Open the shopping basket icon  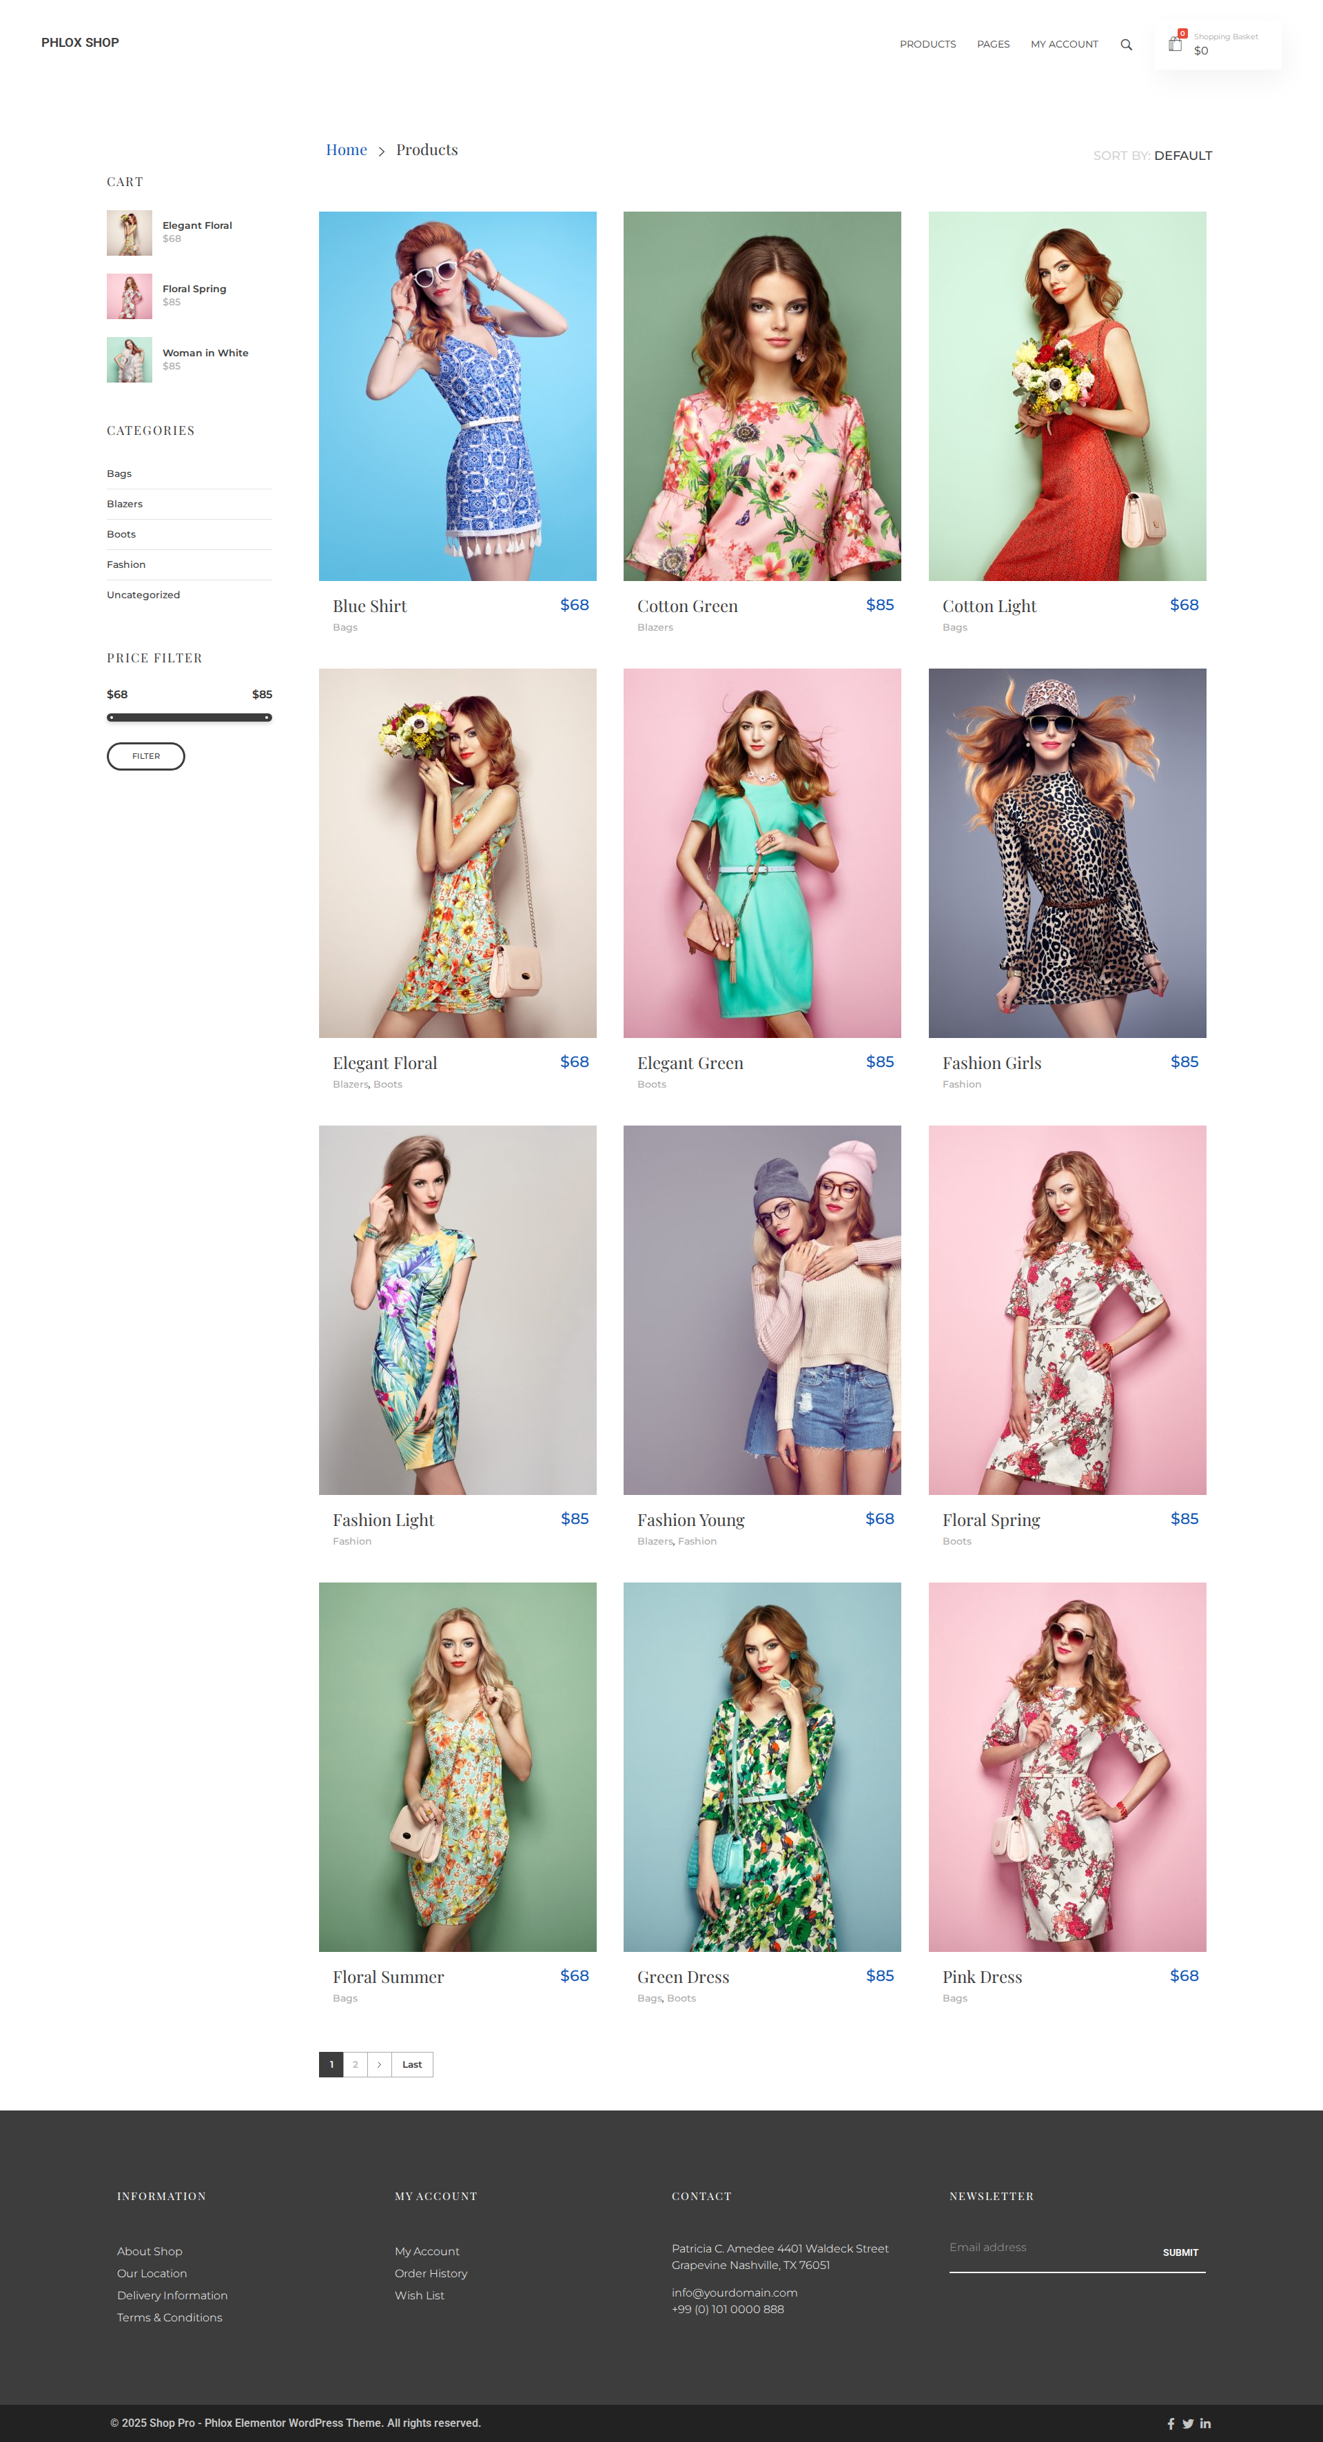click(x=1175, y=43)
